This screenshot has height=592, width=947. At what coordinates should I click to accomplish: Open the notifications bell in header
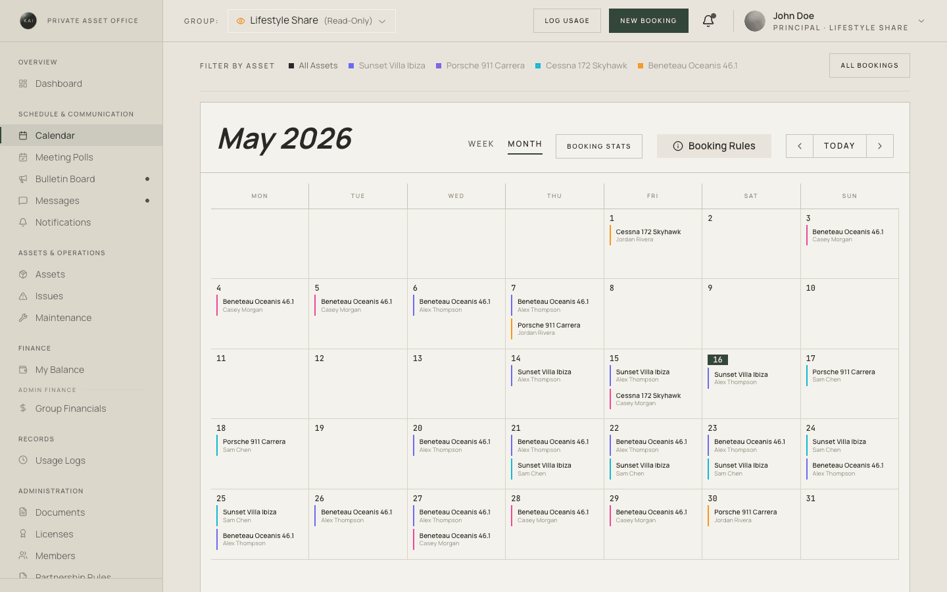(x=708, y=20)
